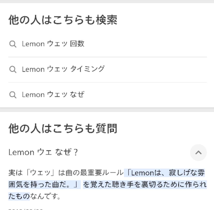Image resolution: width=214 pixels, height=210 pixels.
Task: Search for the suggestion "Lemon ウェッ タイミング"
Action: [63, 69]
